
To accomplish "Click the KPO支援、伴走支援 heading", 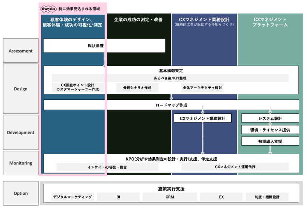I will [172, 159].
